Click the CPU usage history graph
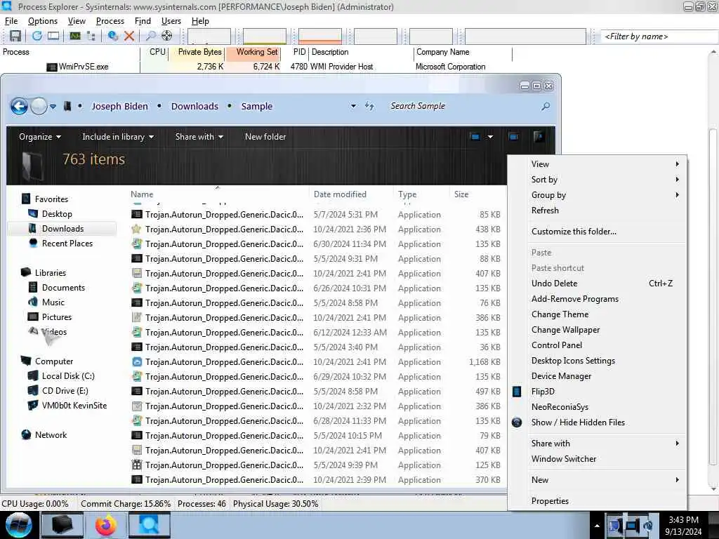Screen dimensions: 719x539 209,36
